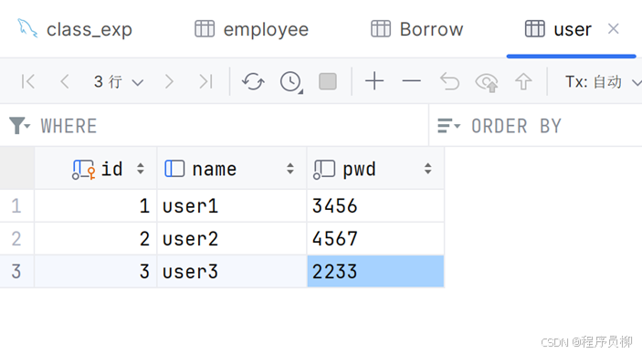This screenshot has height=354, width=642.
Task: Click the table corner select-all cell
Action: click(16, 168)
